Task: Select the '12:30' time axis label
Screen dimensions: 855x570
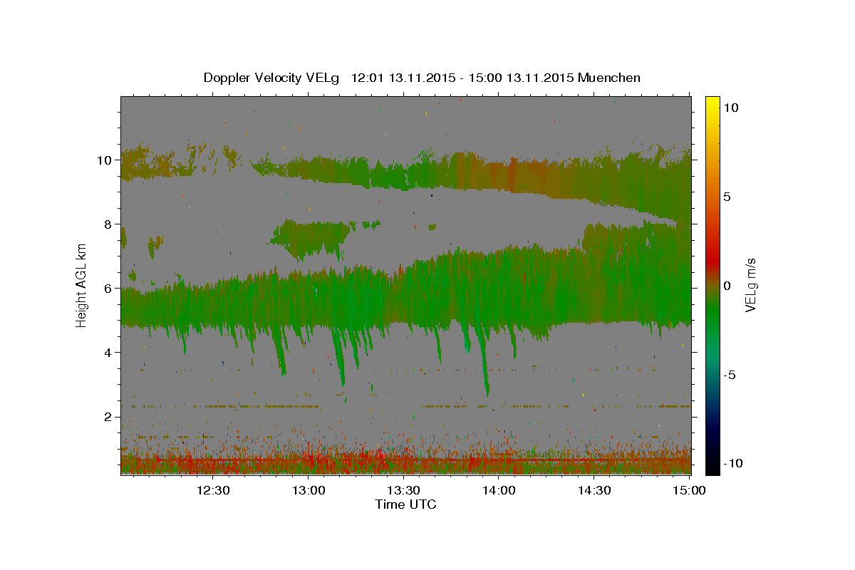Action: point(213,490)
